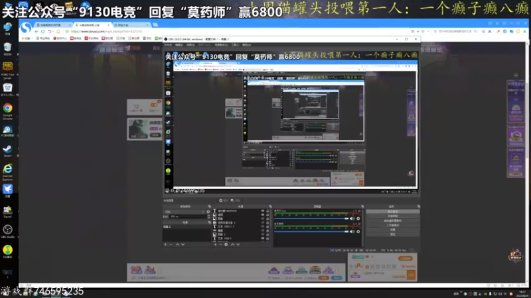Click the transition duration stepper arrows
This screenshot has width=531, height=298.
click(208, 217)
